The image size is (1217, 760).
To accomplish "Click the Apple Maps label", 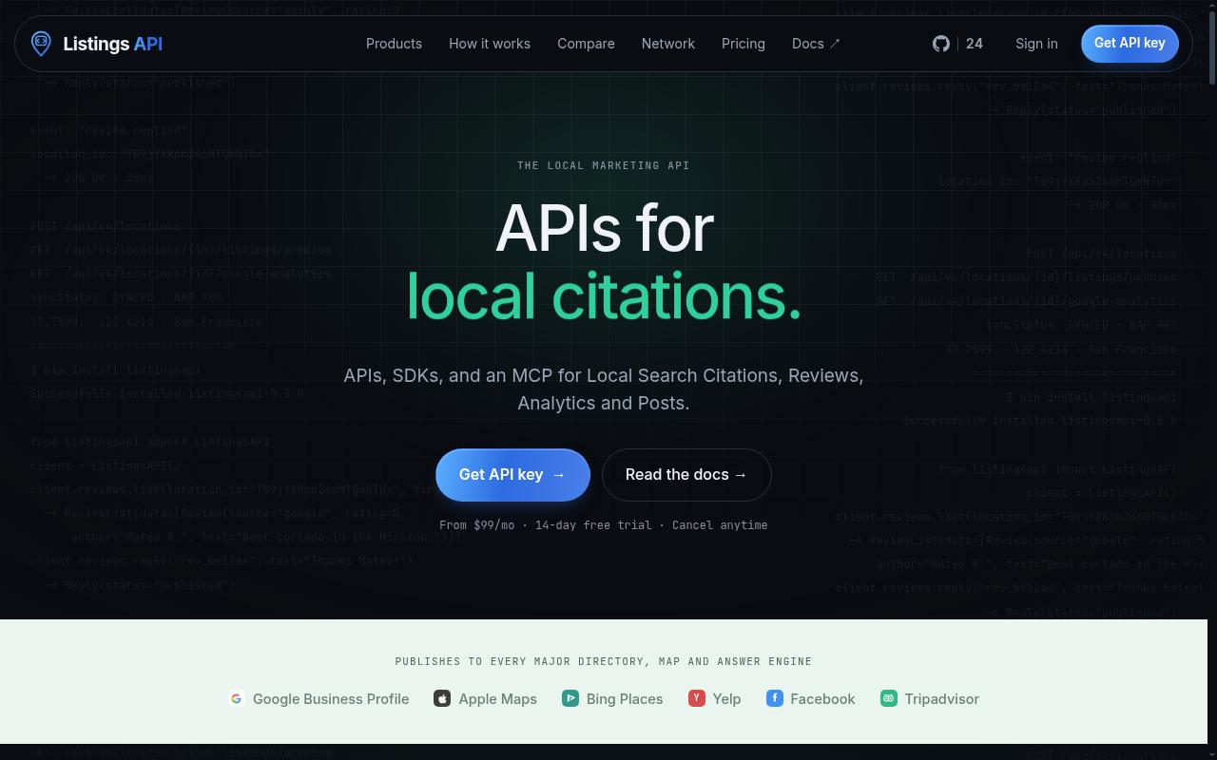I will pyautogui.click(x=497, y=698).
